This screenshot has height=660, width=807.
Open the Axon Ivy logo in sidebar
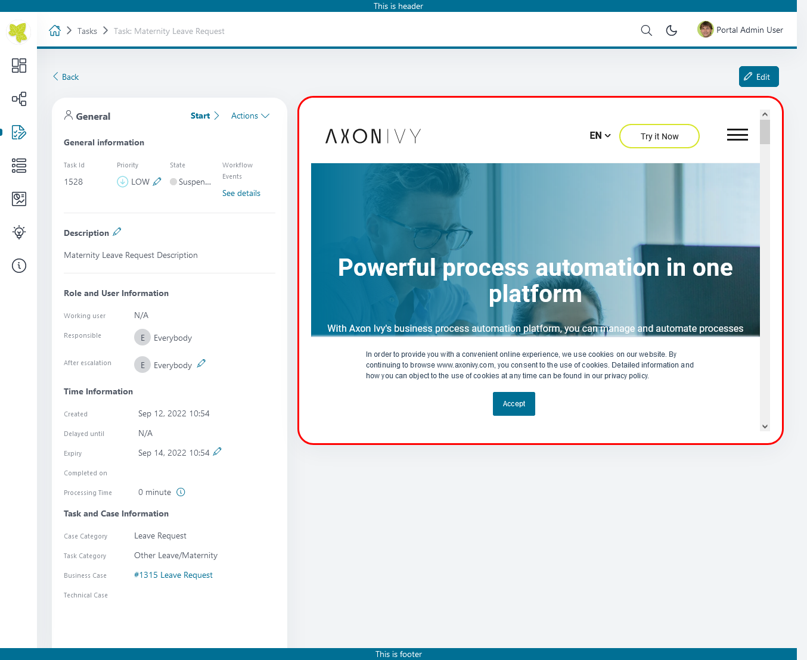pyautogui.click(x=18, y=32)
